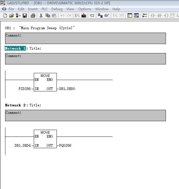Insert empty box element
179x189 pixels.
tap(172, 16)
